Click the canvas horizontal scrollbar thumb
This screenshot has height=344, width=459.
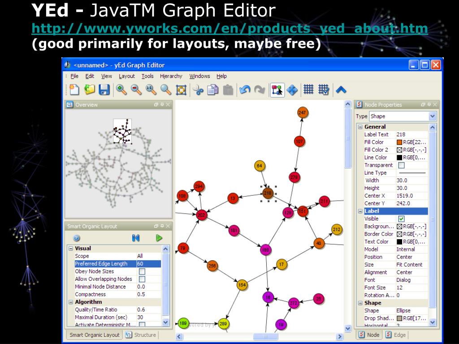click(265, 337)
